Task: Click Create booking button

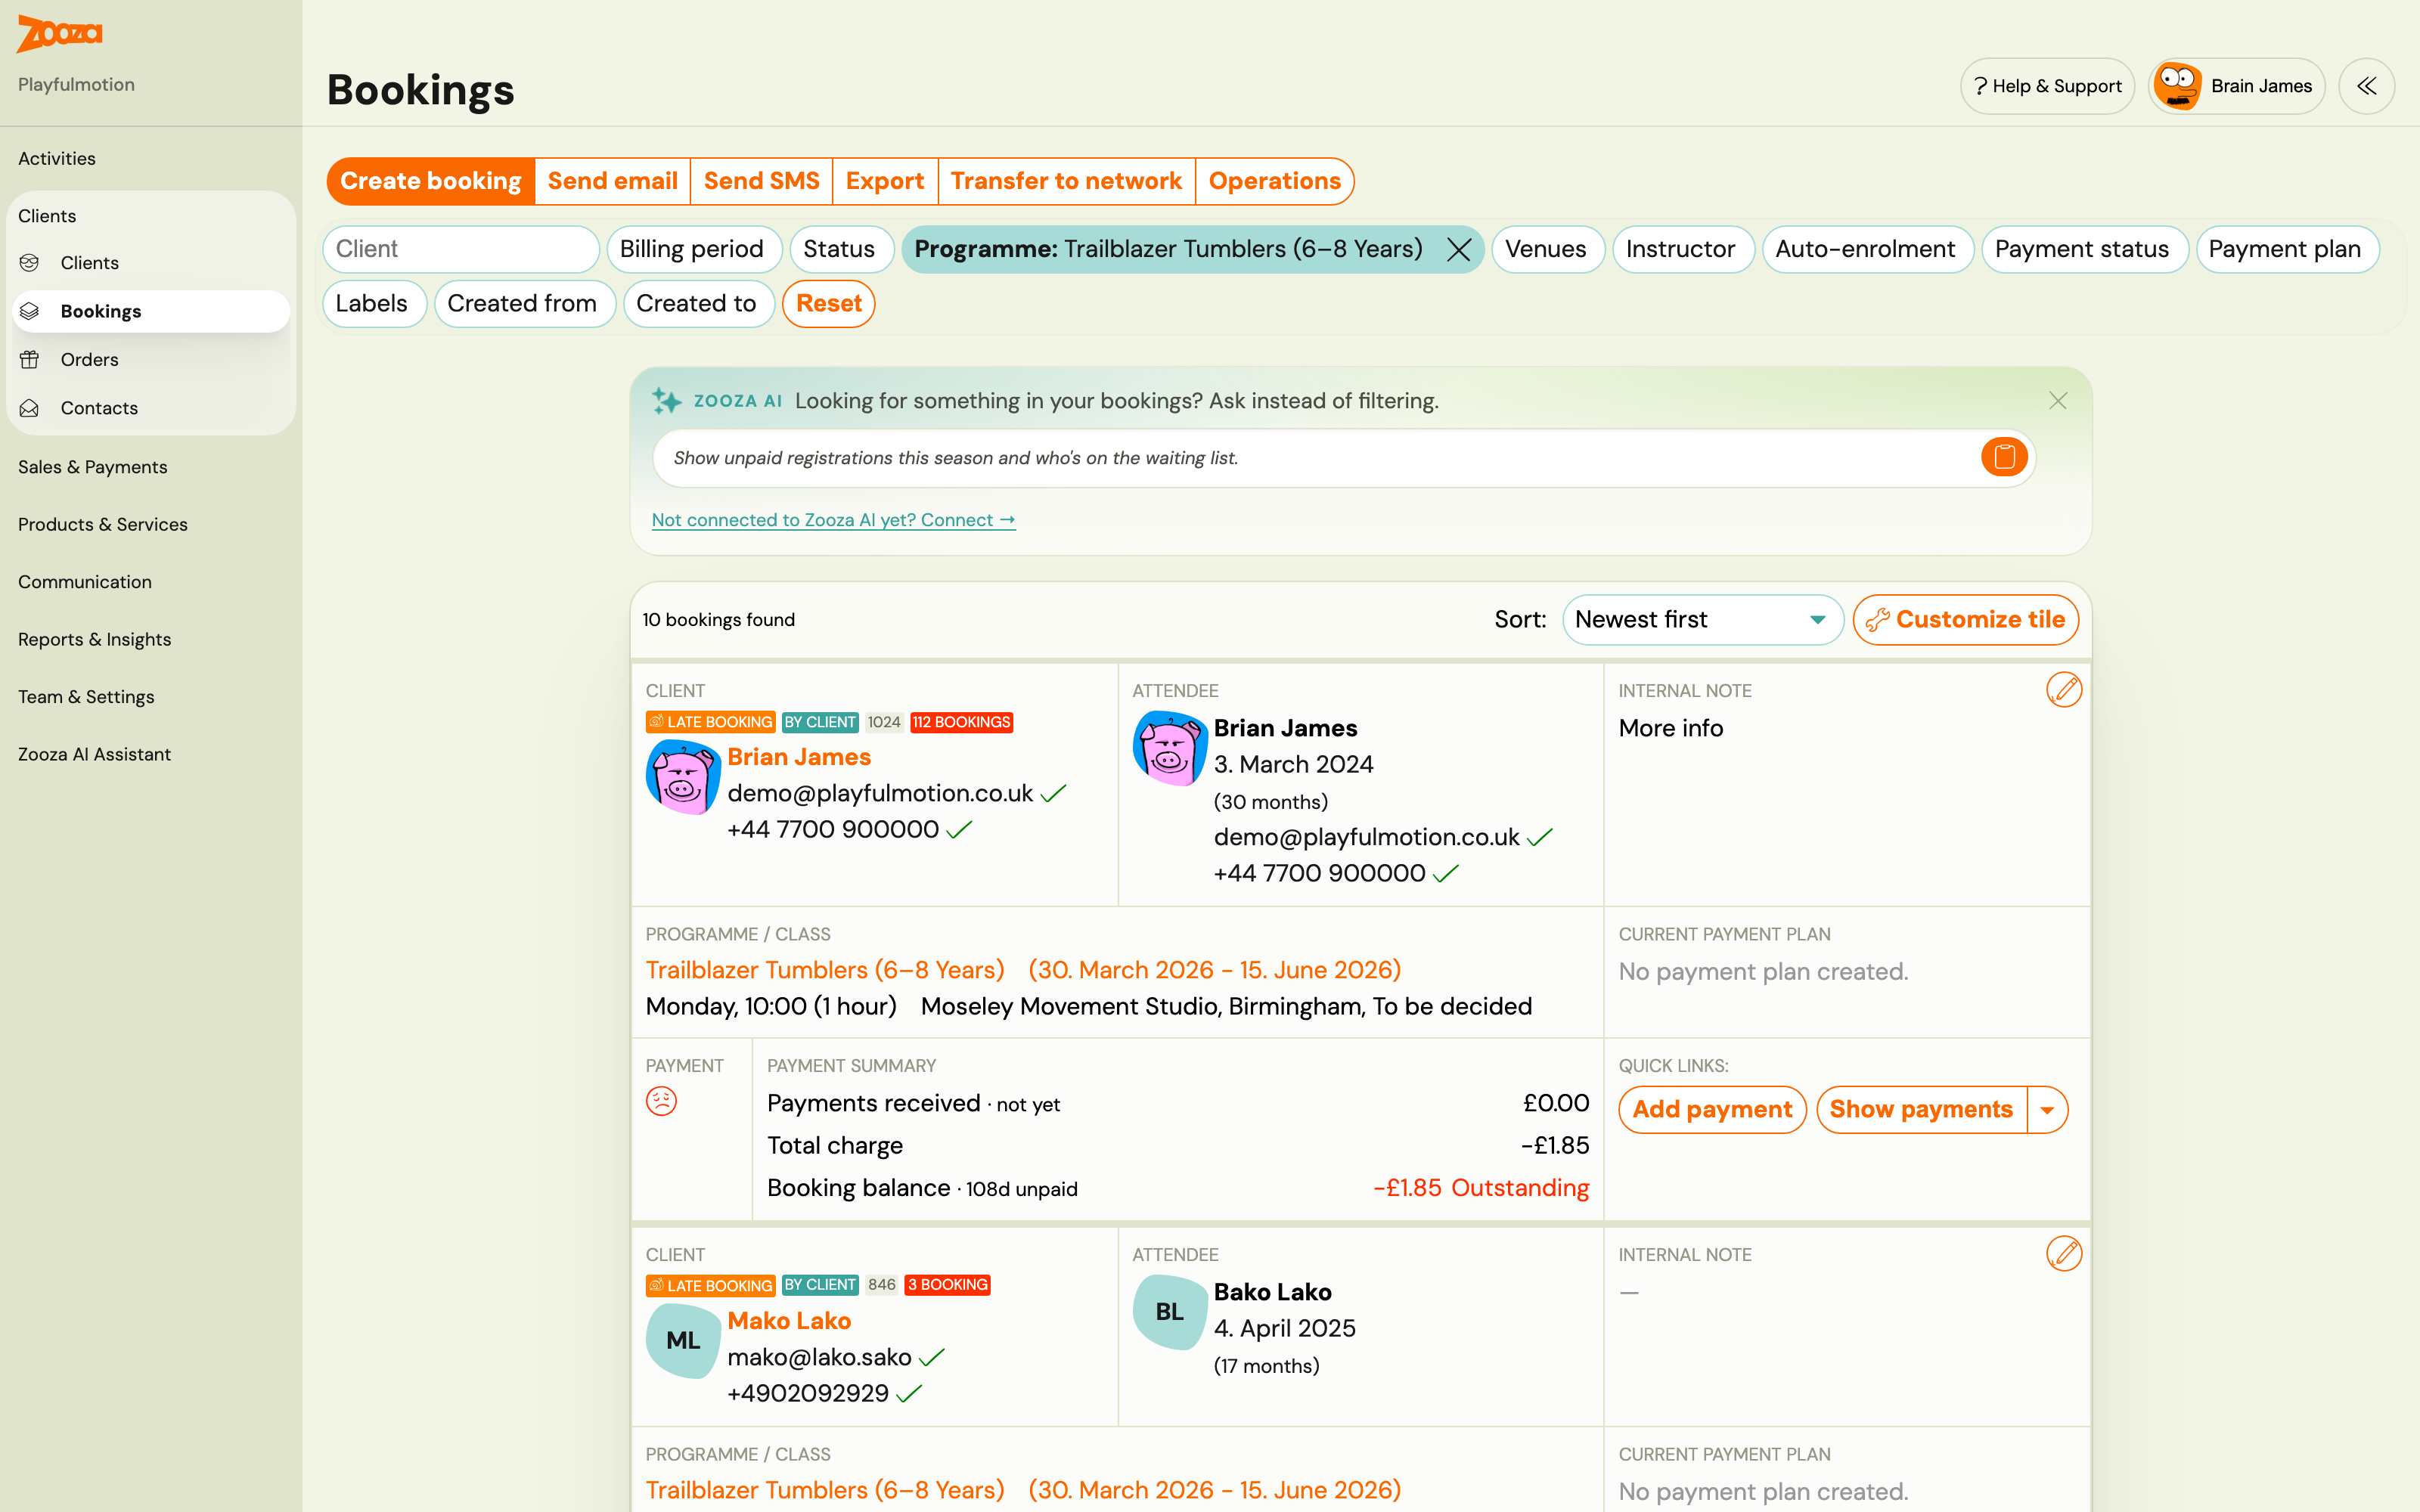Action: click(430, 181)
